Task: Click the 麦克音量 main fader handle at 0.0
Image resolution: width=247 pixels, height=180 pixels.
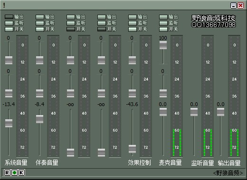Action: (x=163, y=112)
